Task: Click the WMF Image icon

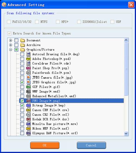Action: [x=28, y=91]
